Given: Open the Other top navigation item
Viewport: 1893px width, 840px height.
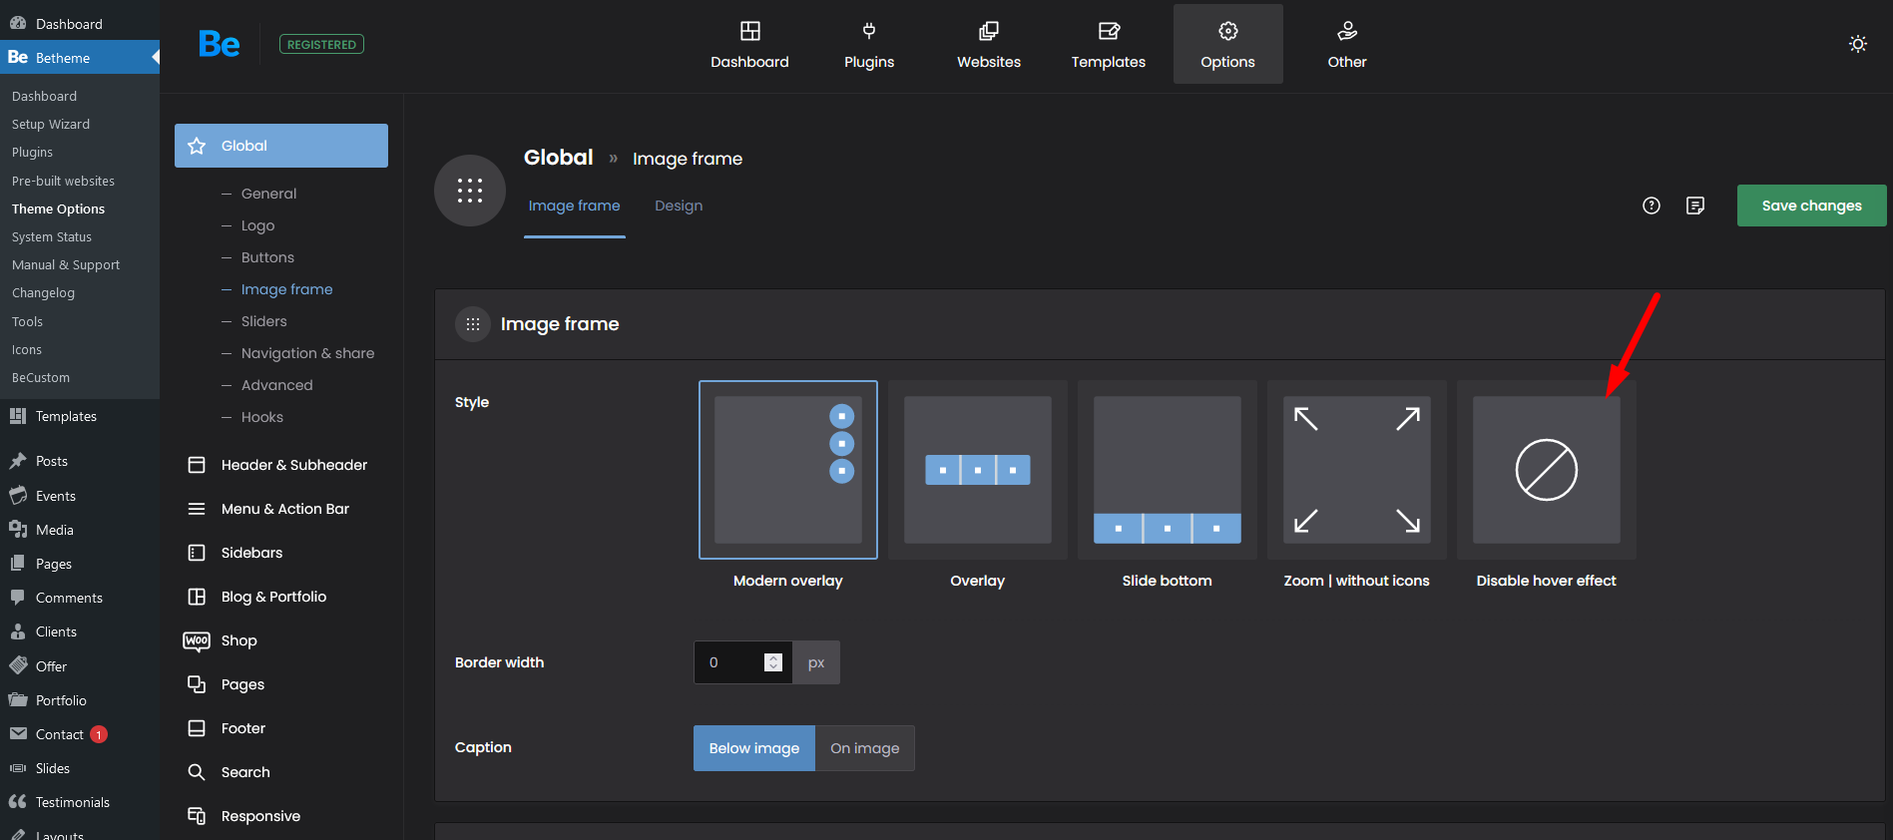Looking at the screenshot, I should coord(1347,45).
